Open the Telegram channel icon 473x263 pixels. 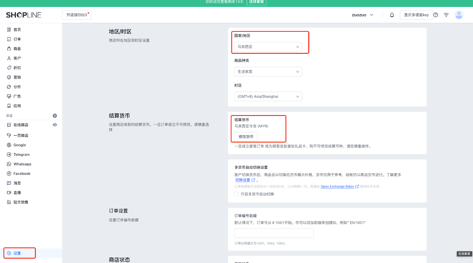[9, 154]
